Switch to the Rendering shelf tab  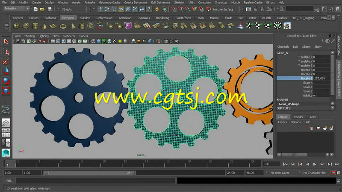(162, 18)
